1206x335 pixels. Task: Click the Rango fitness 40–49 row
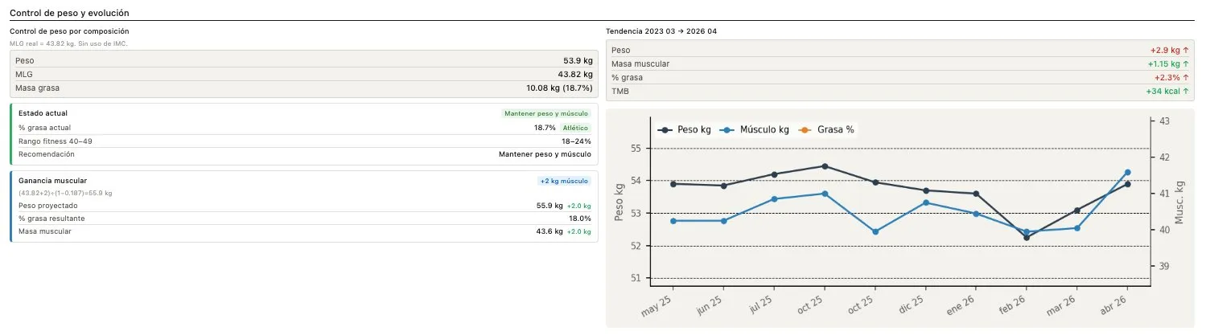(x=303, y=141)
